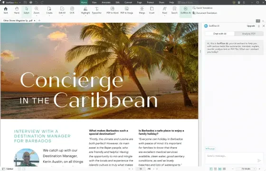Select the Other Shores Magazine document tab
Image resolution: width=266 pixels, height=171 pixels.
(18, 20)
